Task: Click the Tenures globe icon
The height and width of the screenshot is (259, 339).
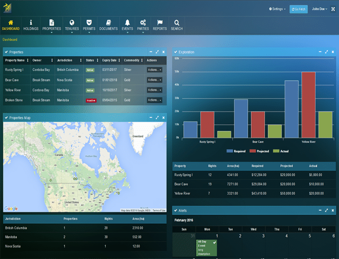Action: coord(72,23)
